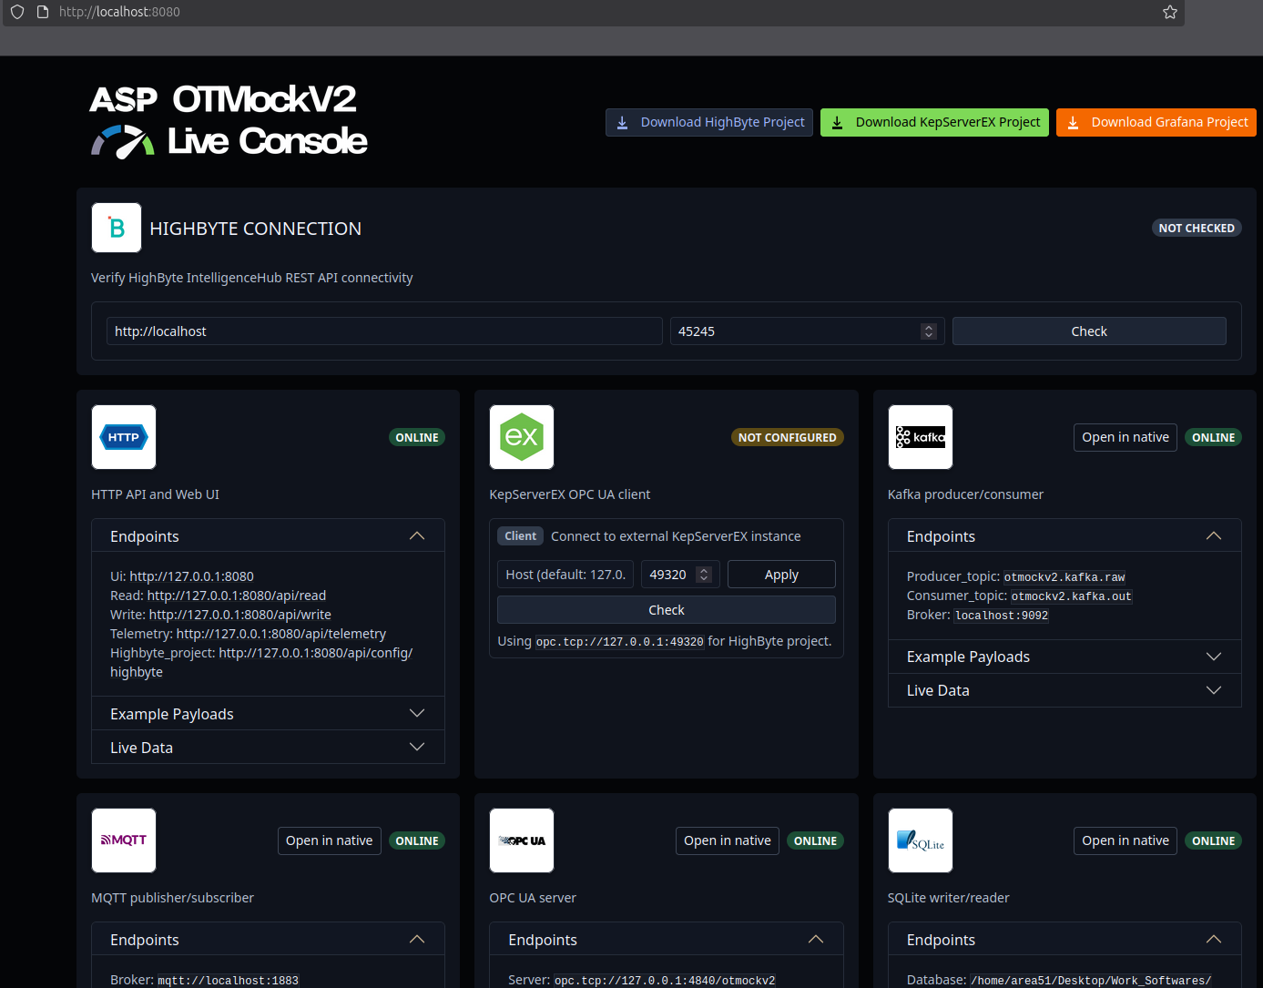Viewport: 1263px width, 988px height.
Task: Adjust the HighByte port spinner control
Action: [x=929, y=331]
